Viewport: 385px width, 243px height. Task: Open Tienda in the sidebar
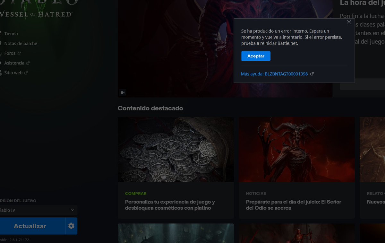tap(11, 34)
